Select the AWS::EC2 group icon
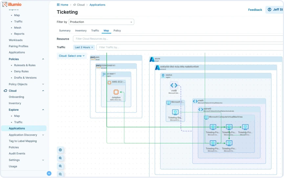The image size is (284, 178). pyautogui.click(x=109, y=83)
